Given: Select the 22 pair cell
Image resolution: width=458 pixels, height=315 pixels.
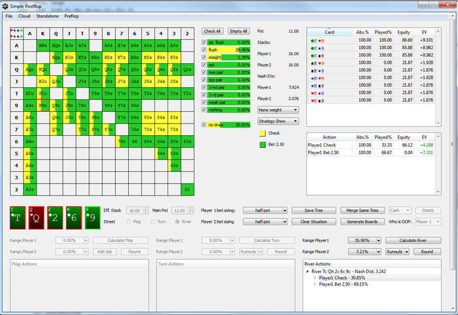Looking at the screenshot, I should pyautogui.click(x=187, y=190).
